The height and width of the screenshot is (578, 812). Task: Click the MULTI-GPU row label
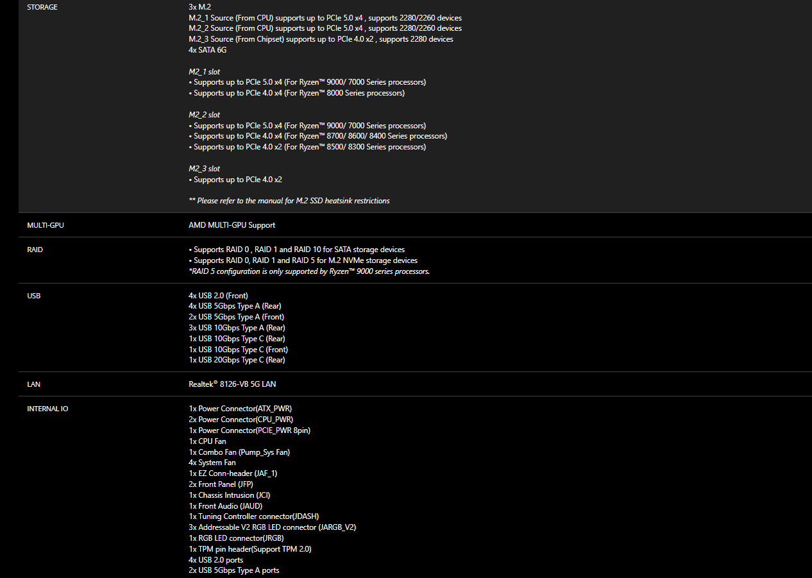(46, 225)
